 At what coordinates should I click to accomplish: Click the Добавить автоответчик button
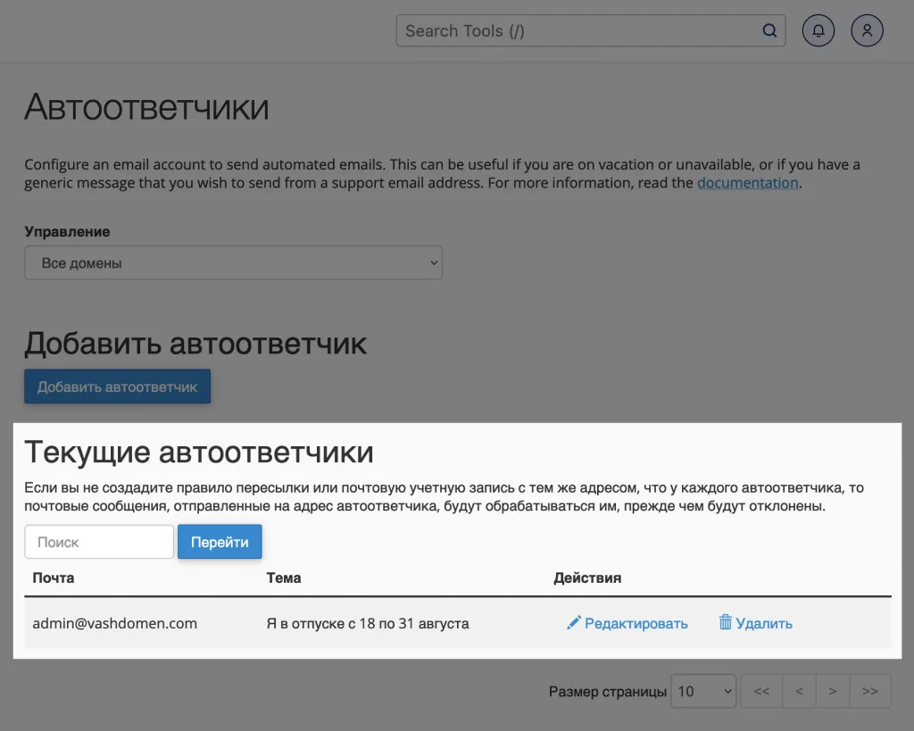coord(117,386)
